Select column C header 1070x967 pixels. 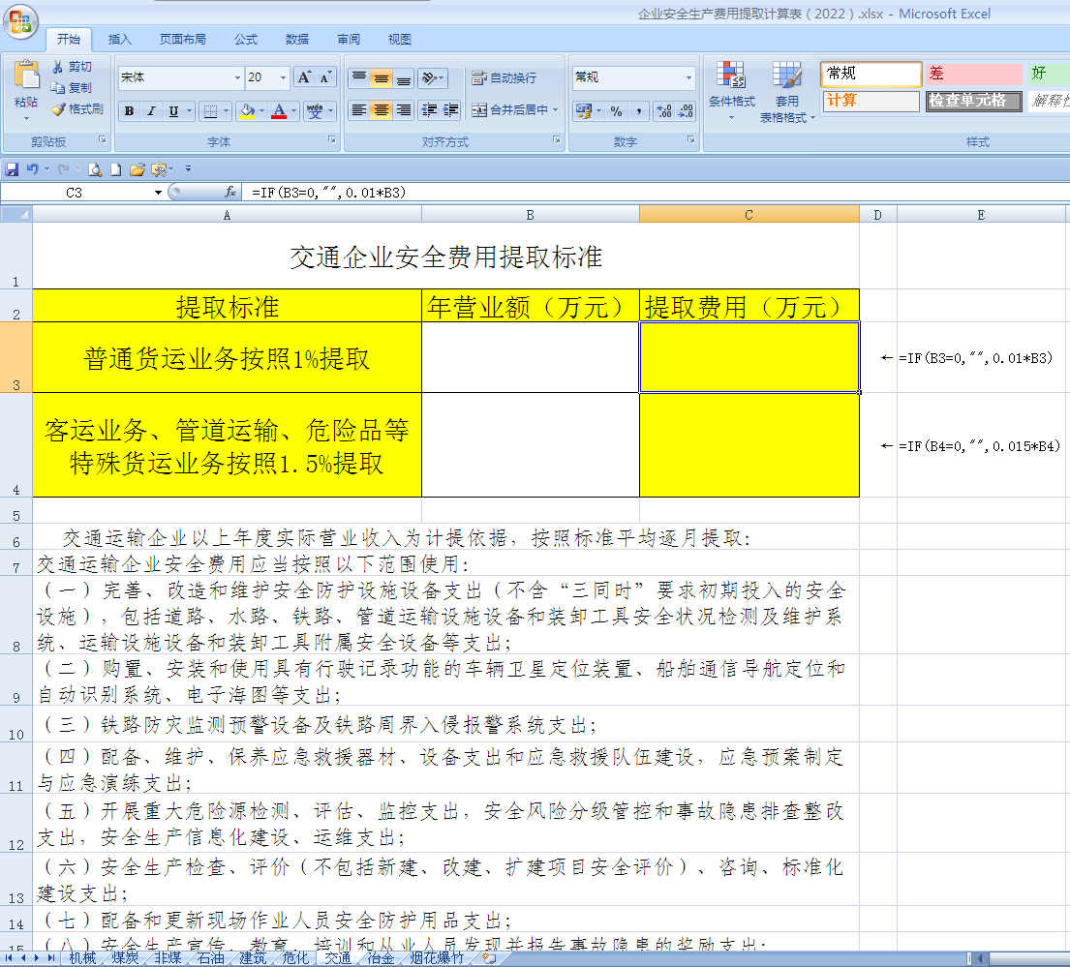click(749, 215)
